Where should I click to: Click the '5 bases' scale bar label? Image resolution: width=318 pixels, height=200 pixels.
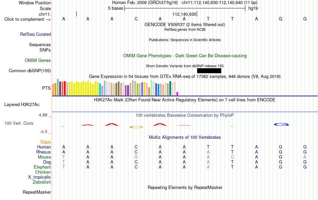coord(115,8)
